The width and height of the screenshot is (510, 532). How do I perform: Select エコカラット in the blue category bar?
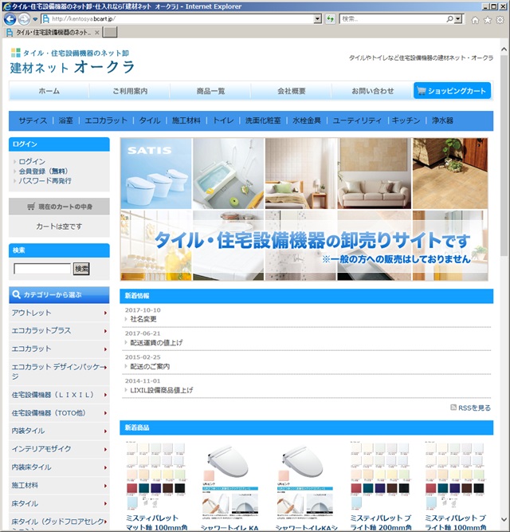click(x=106, y=120)
